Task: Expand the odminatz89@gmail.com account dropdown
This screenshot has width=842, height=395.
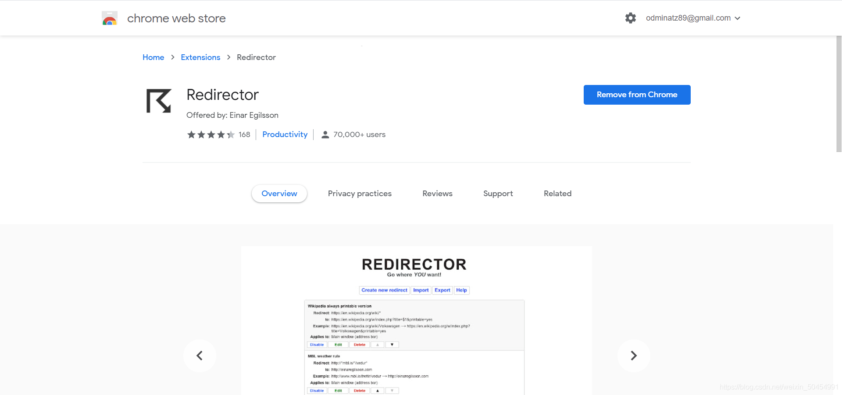Action: (693, 18)
